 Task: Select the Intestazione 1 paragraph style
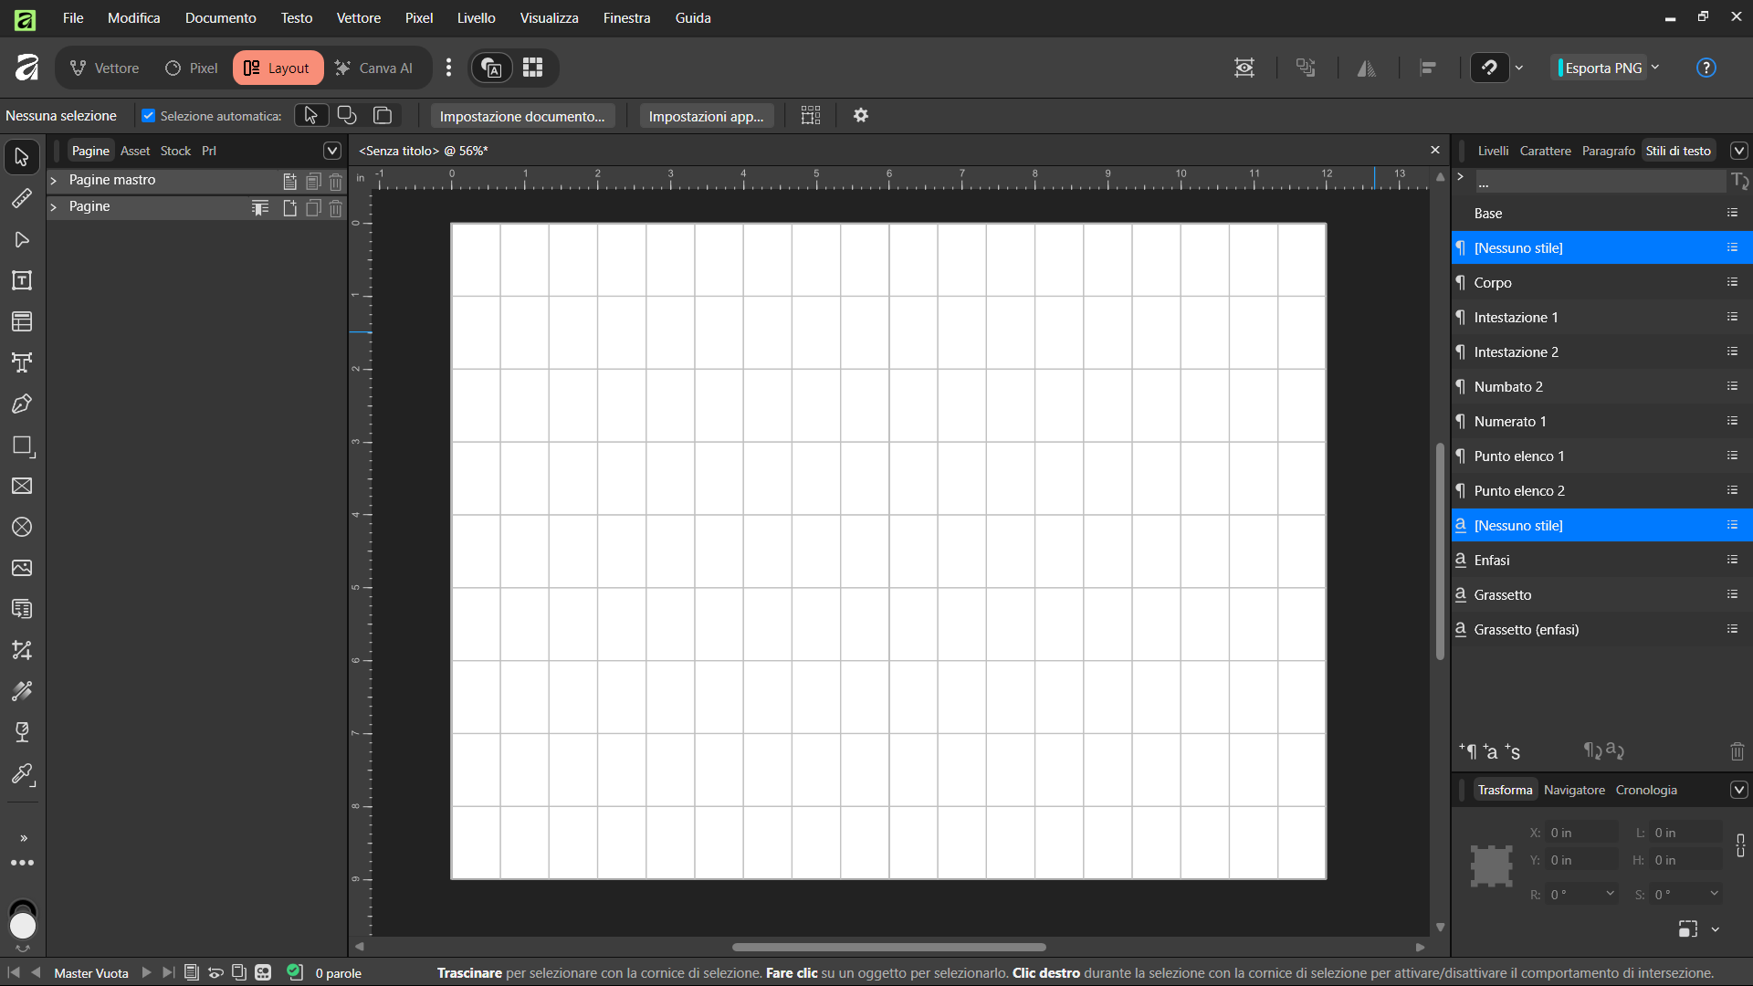click(x=1601, y=317)
